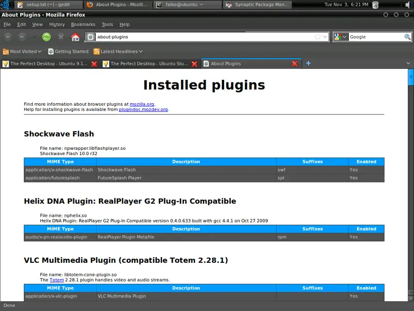Screen dimensions: 414x311
Task: Open the address bar history dropdown
Action: click(x=325, y=37)
